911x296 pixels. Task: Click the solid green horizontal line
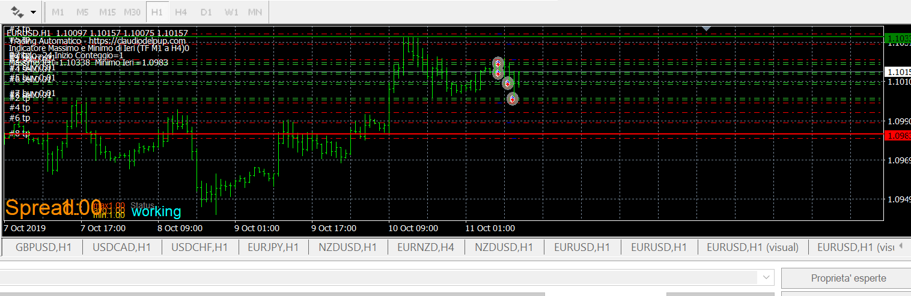click(x=445, y=37)
